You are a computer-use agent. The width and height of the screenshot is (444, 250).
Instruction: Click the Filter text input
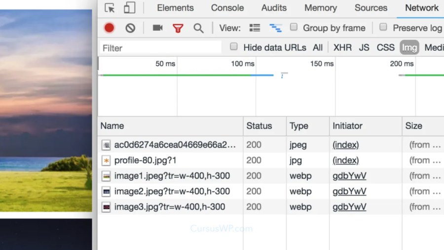(160, 47)
